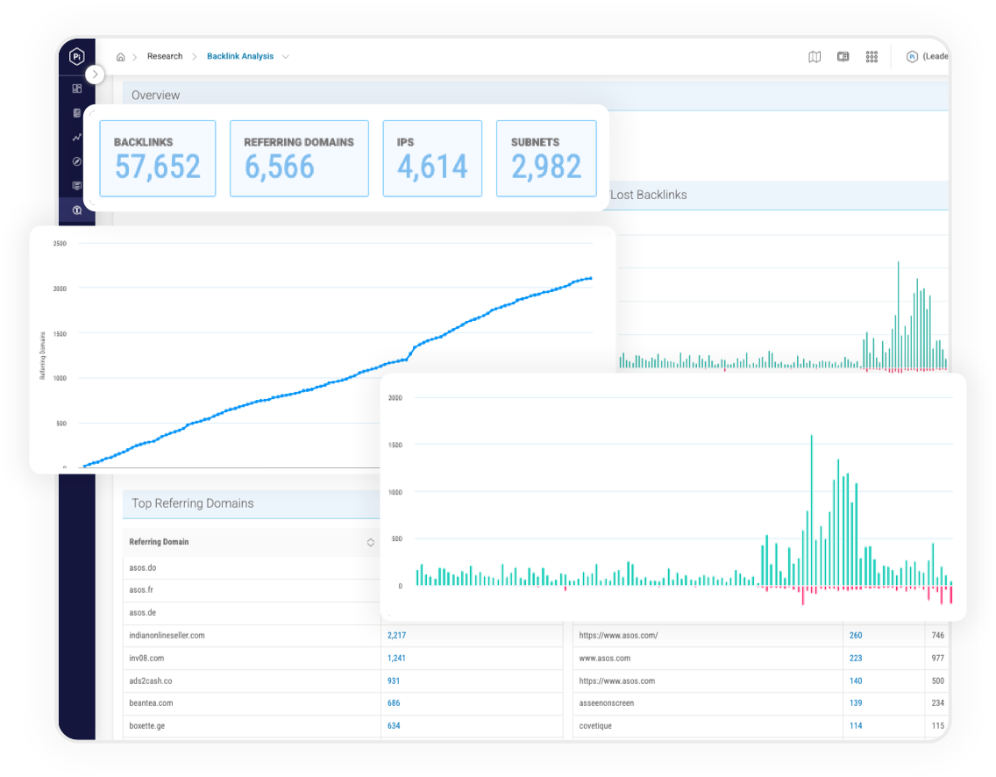This screenshot has width=996, height=777.
Task: Expand the collapsed sidebar with the arrow
Action: pyautogui.click(x=95, y=74)
